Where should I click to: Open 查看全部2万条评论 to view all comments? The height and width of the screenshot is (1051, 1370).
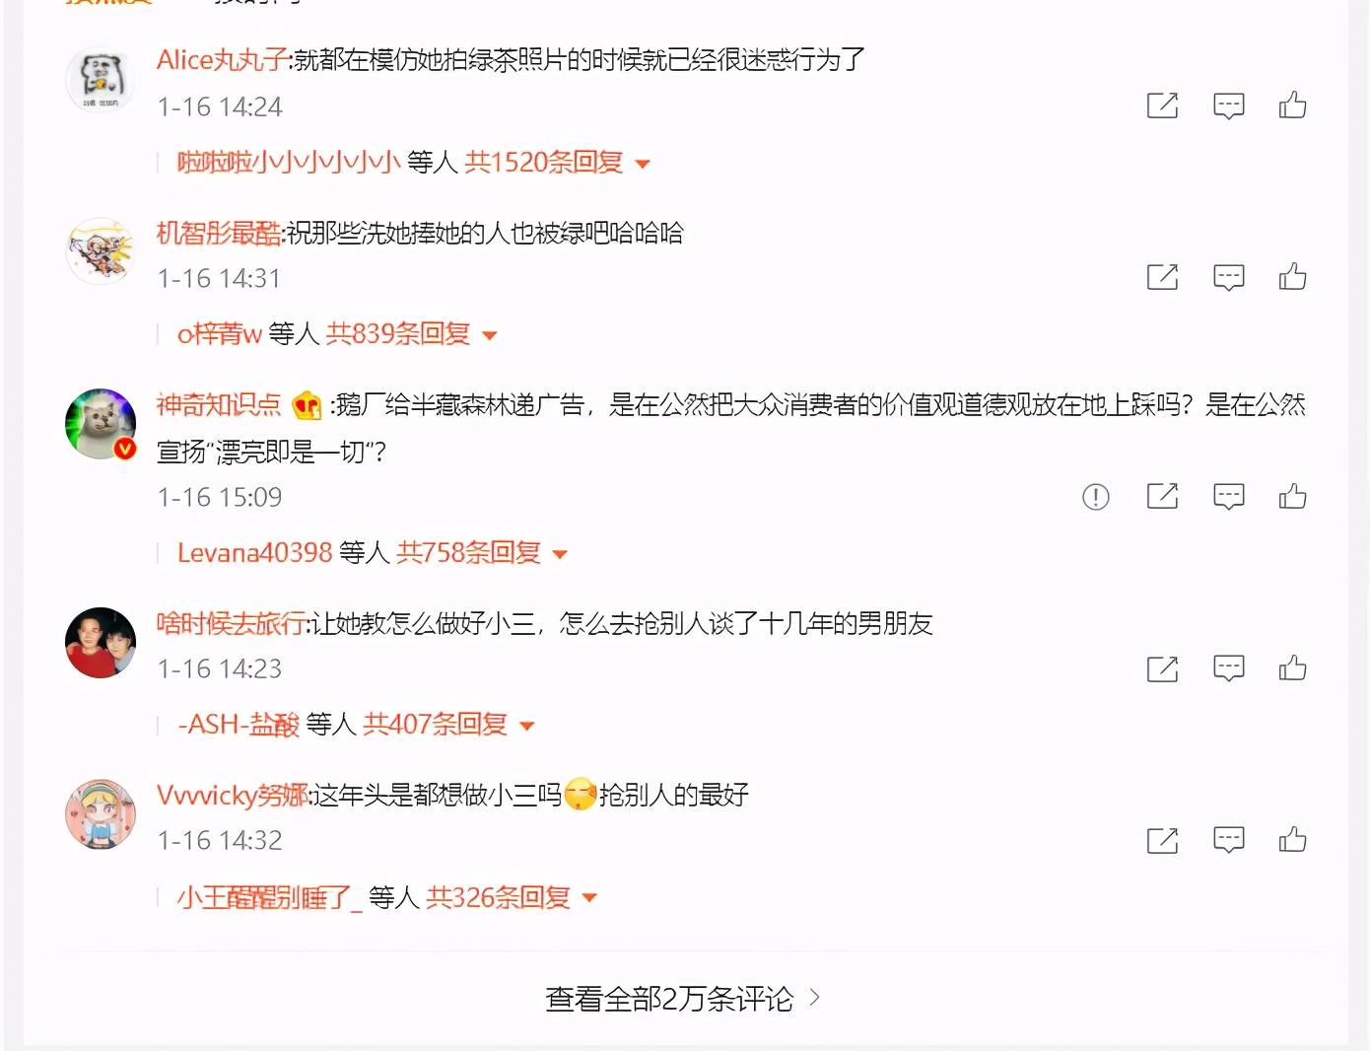coord(682,999)
